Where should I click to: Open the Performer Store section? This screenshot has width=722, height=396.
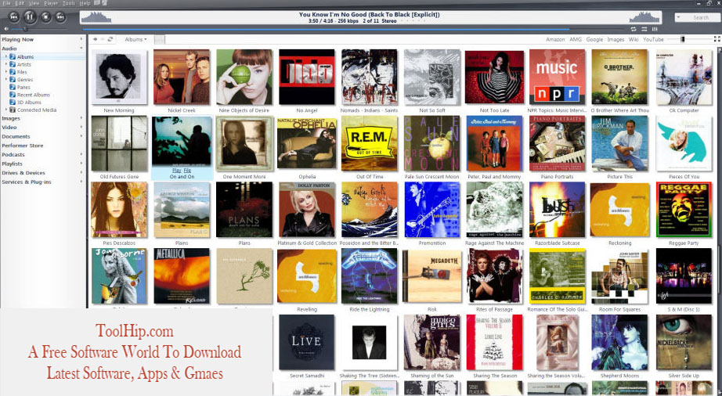pos(22,146)
